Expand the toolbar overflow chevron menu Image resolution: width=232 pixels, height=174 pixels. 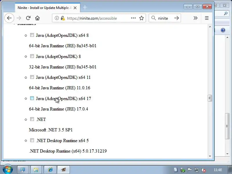(x=195, y=18)
